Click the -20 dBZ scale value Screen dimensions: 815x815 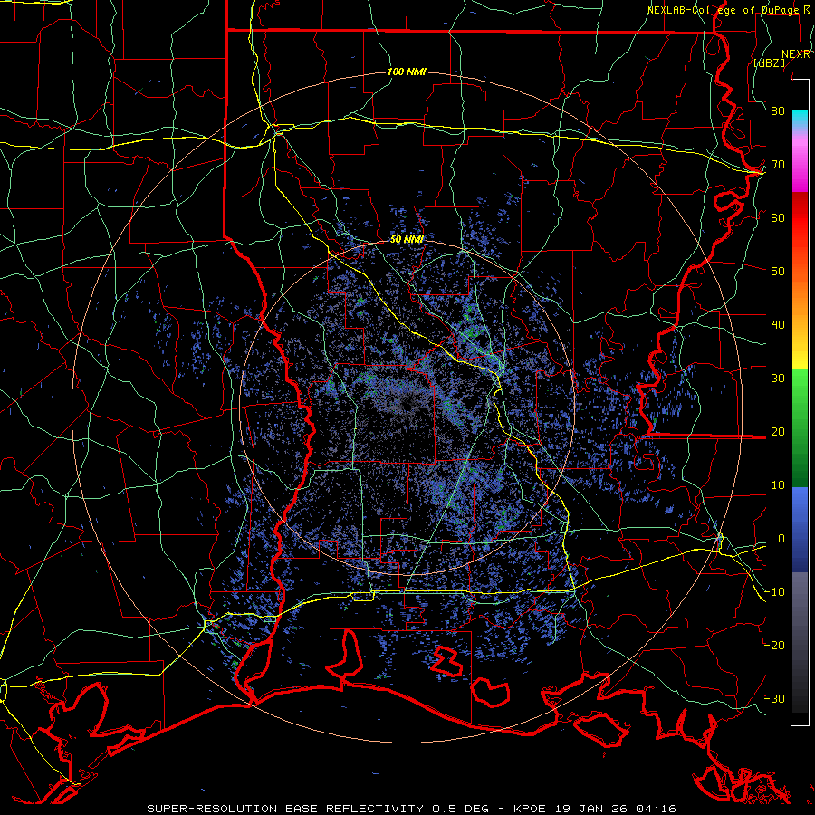tap(774, 646)
